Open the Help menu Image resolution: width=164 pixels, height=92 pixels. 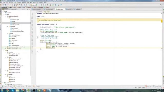(x=45, y=3)
